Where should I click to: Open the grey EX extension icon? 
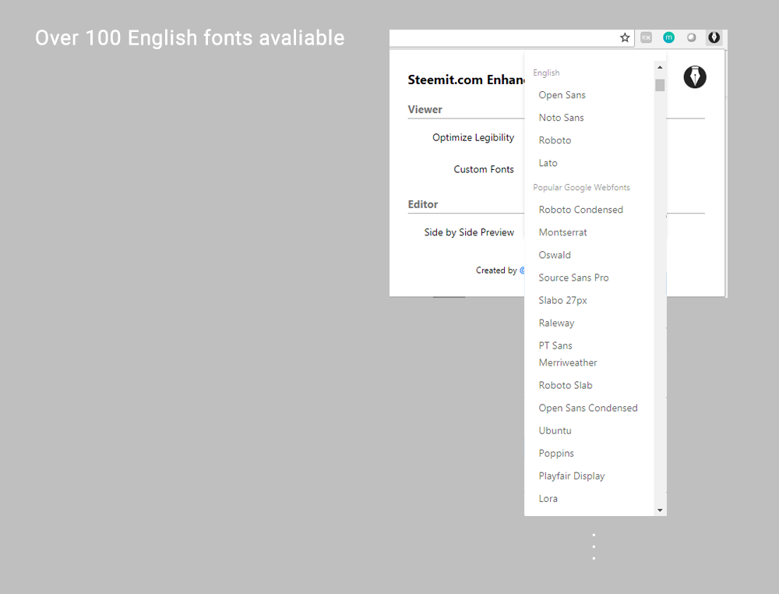coord(646,37)
